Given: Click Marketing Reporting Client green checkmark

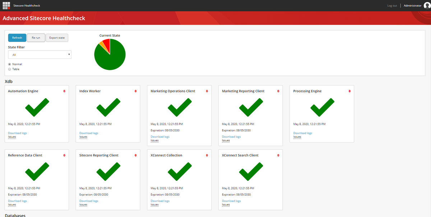Looking at the screenshot, I should point(251,107).
